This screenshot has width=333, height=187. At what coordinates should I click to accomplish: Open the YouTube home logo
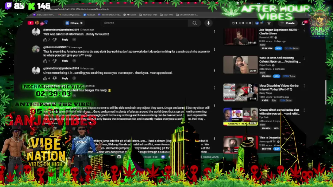click(x=31, y=23)
